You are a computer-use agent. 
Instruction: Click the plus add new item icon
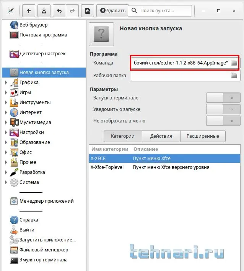[29, 11]
